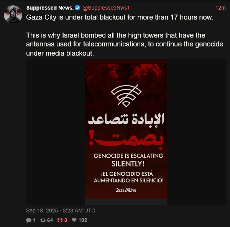Click the blue verified checkmark badge
230x227 pixels.
tap(77, 8)
